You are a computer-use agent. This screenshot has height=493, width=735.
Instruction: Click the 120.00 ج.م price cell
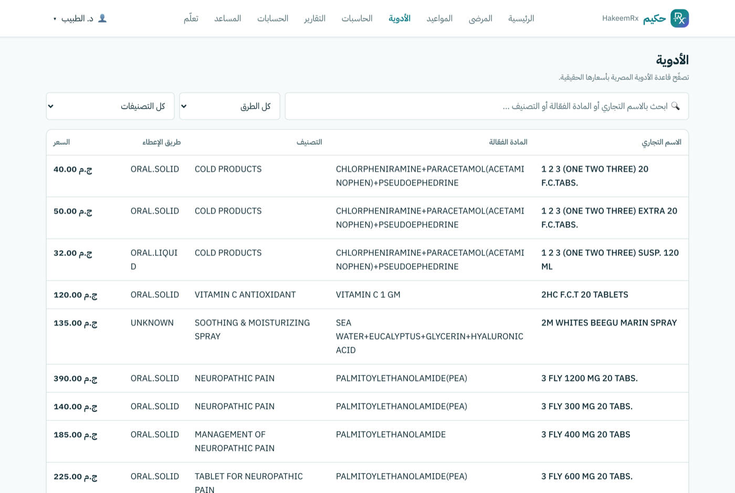click(75, 295)
